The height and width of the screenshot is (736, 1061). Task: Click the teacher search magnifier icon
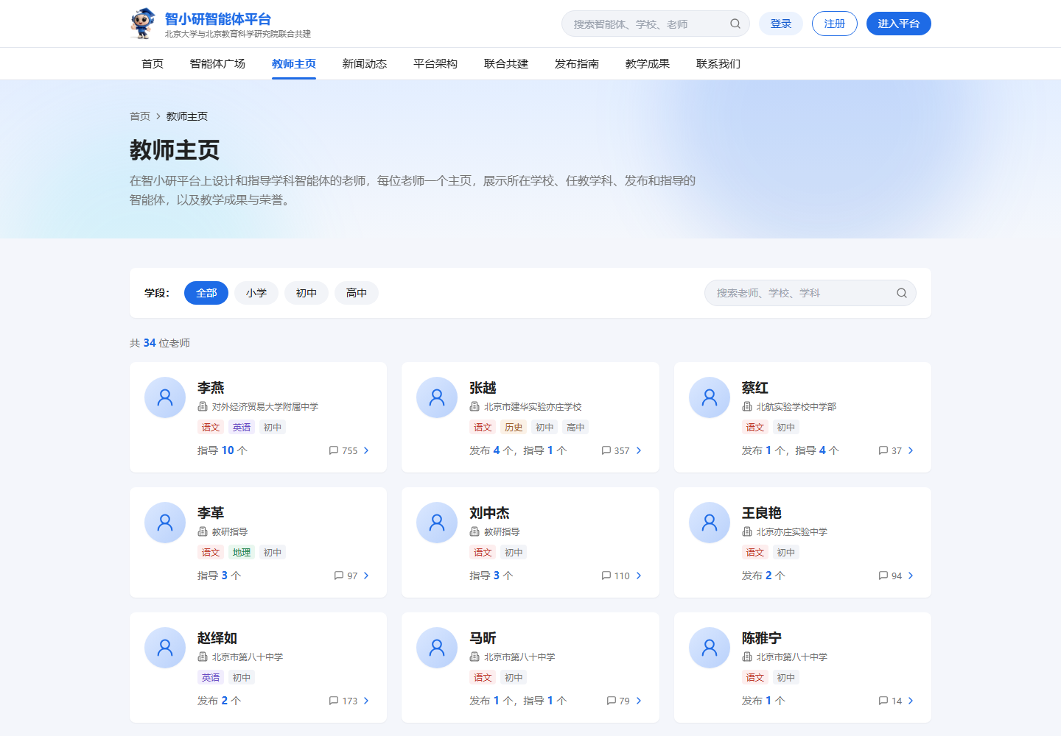click(x=902, y=293)
